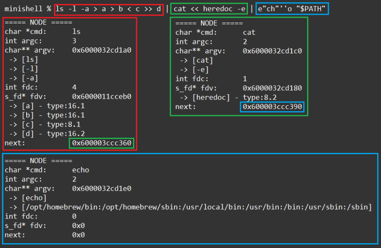Click fdv address 0x6000011cceb0
The height and width of the screenshot is (248, 381).
[x=101, y=96]
